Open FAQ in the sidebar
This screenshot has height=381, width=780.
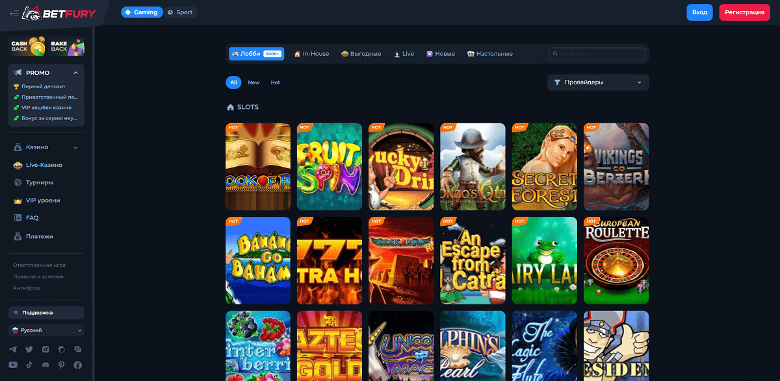[26, 218]
